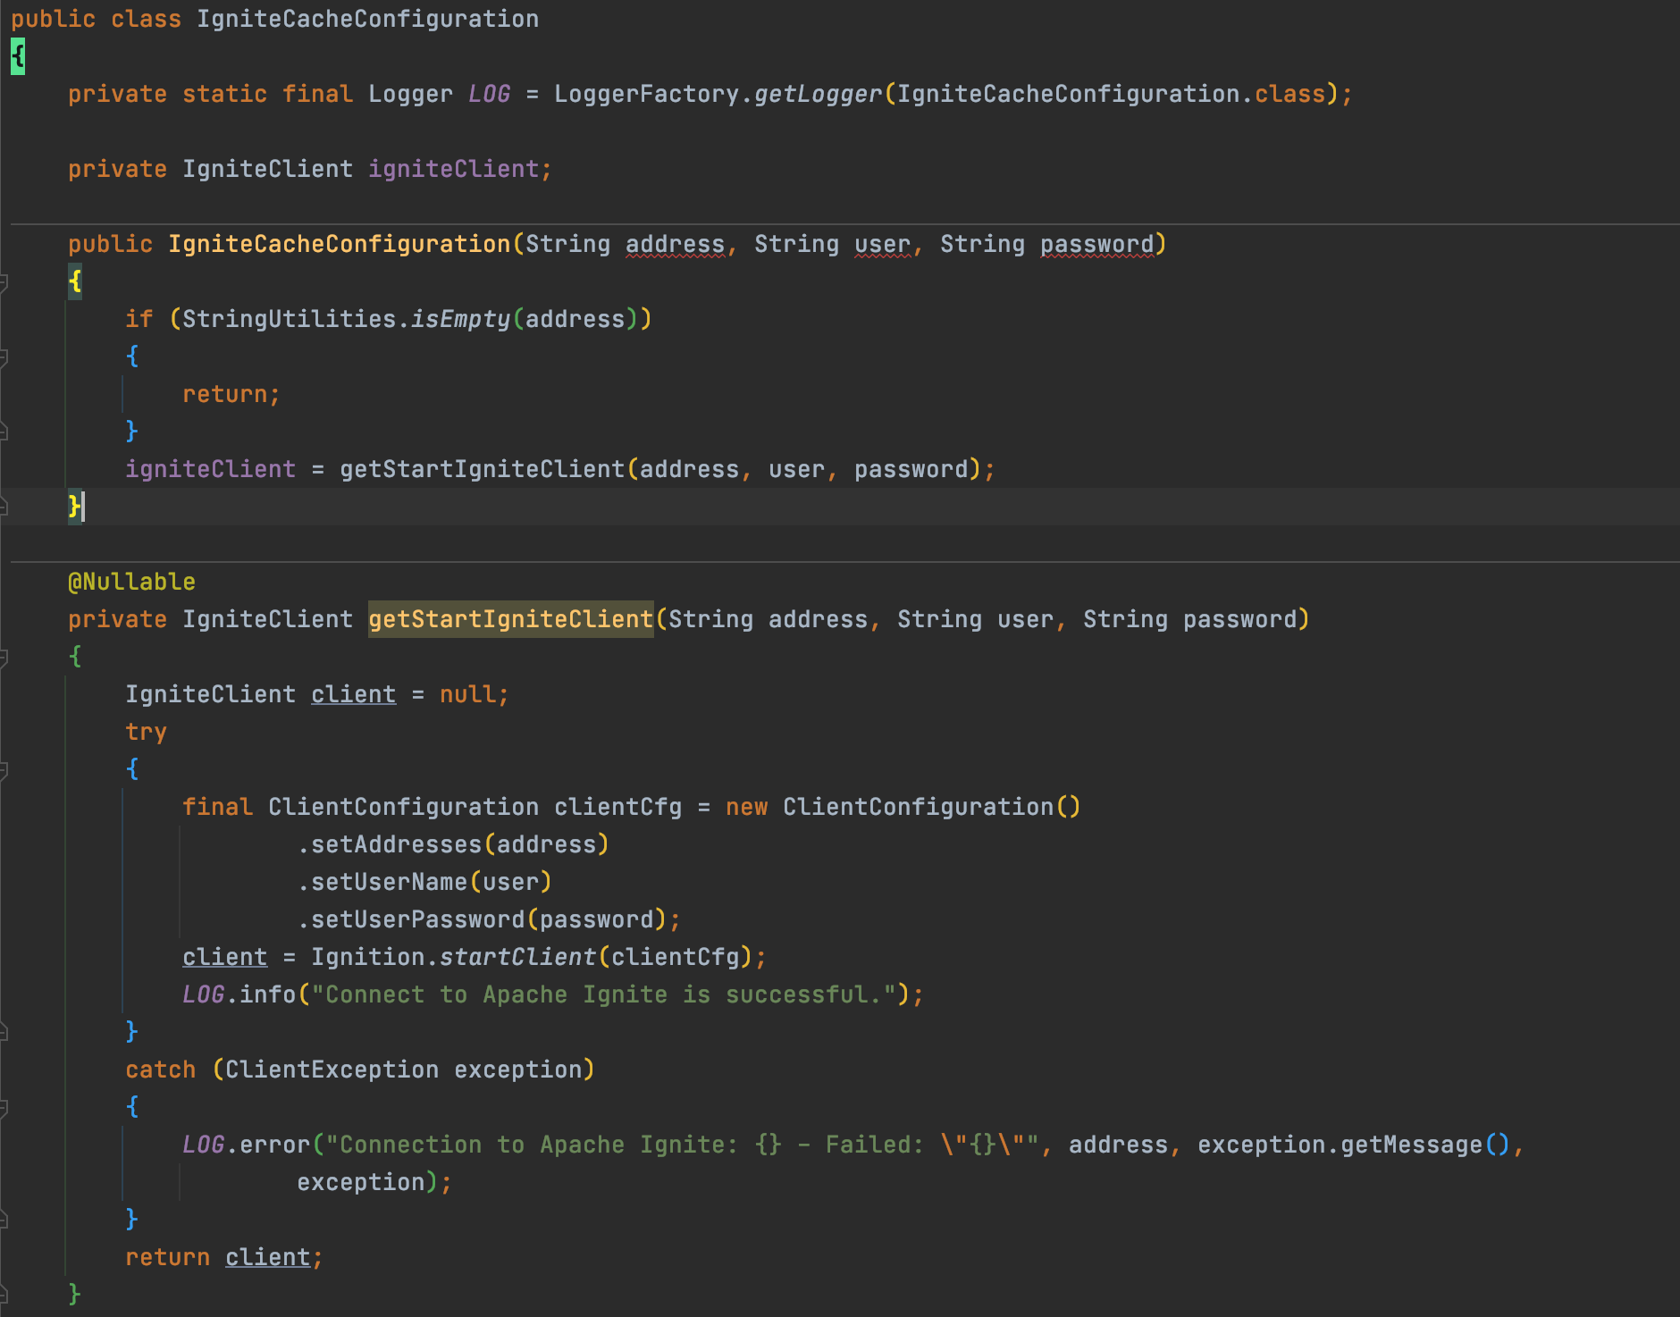This screenshot has width=1680, height=1317.
Task: Click the isEmpty method call
Action: 460,319
